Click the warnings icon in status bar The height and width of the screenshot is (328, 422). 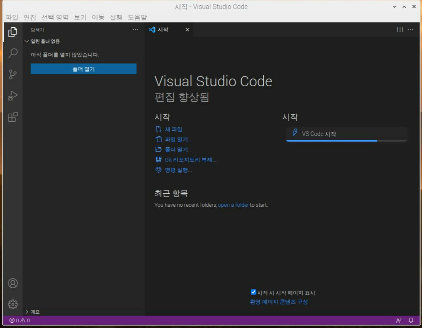tap(23, 320)
